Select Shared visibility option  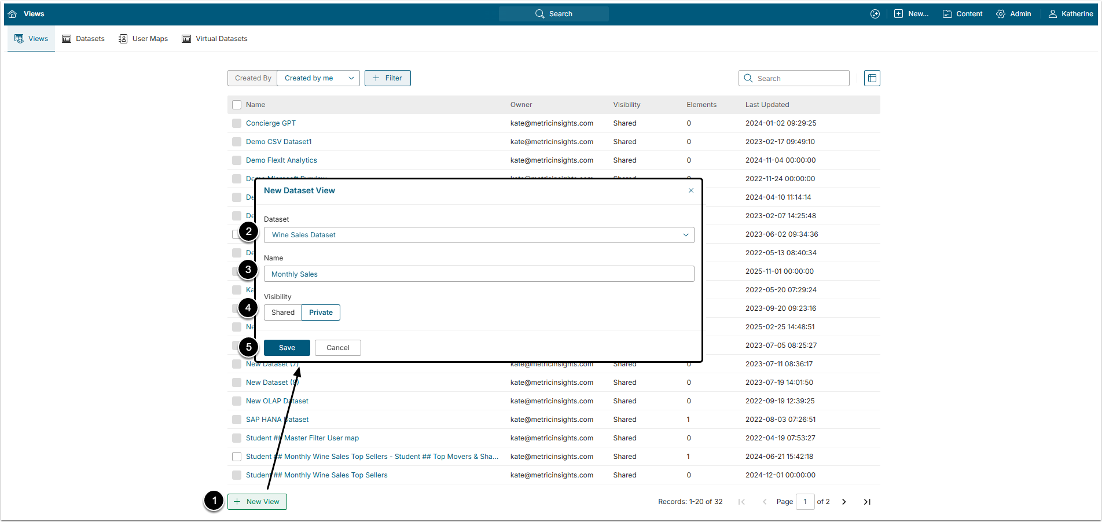pyautogui.click(x=283, y=313)
